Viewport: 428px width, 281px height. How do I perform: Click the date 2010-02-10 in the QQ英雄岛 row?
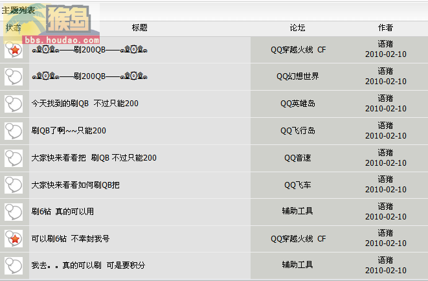tap(386, 109)
